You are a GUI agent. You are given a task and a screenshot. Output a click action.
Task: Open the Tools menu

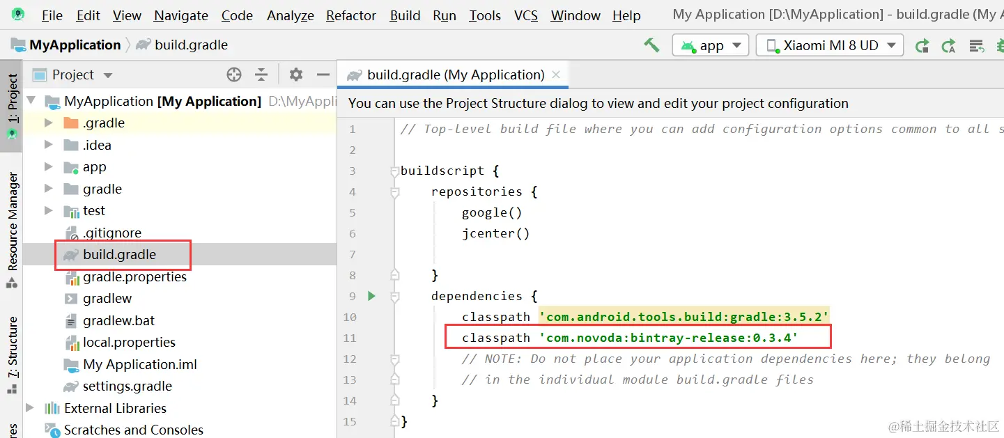pos(485,15)
